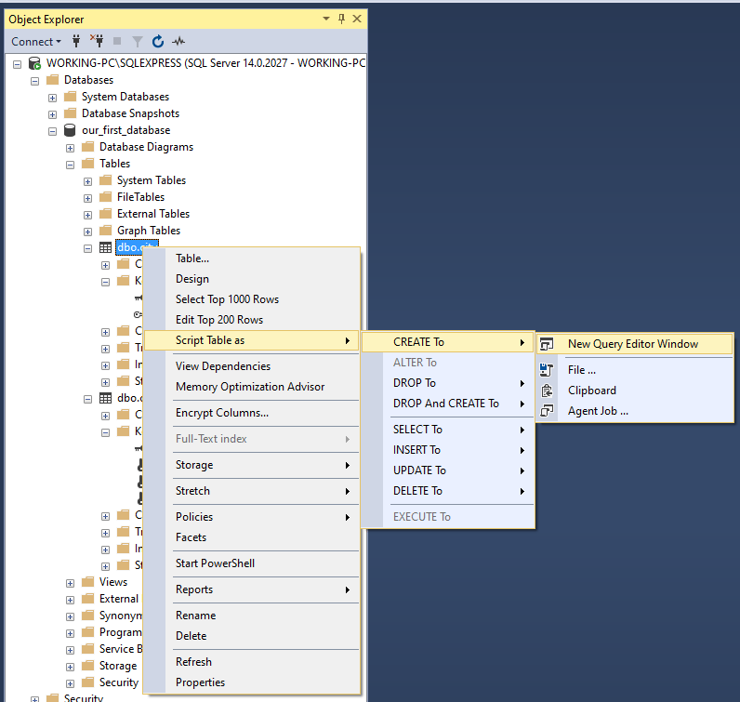Open DELETE To submenu

(x=448, y=491)
